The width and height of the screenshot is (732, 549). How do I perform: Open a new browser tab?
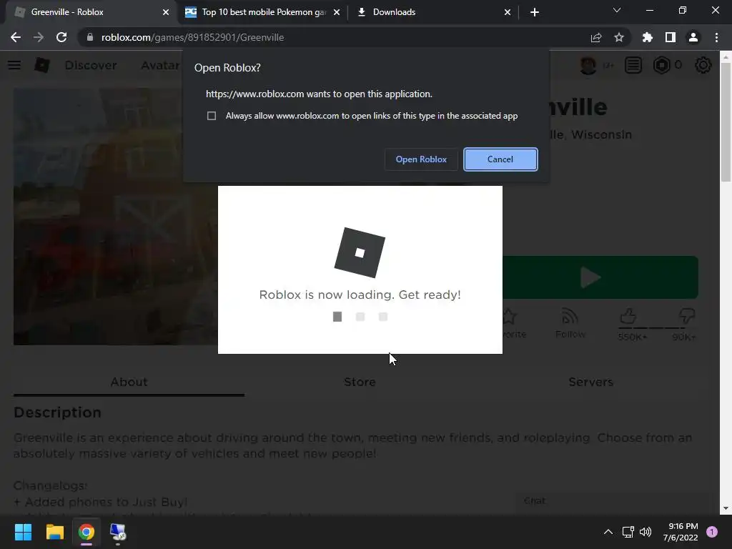tap(535, 12)
